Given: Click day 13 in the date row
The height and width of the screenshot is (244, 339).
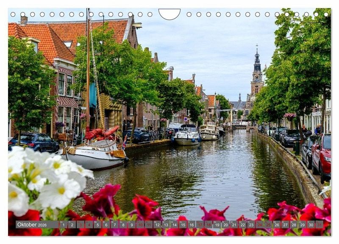Looking at the screenshot, I should (166, 225).
